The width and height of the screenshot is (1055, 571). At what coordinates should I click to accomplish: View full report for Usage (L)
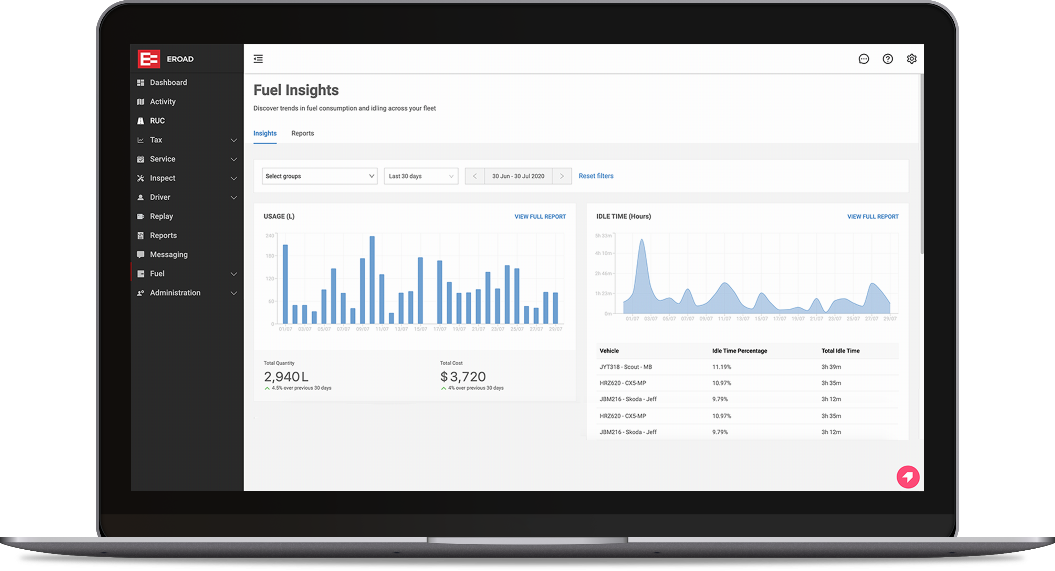coord(540,216)
